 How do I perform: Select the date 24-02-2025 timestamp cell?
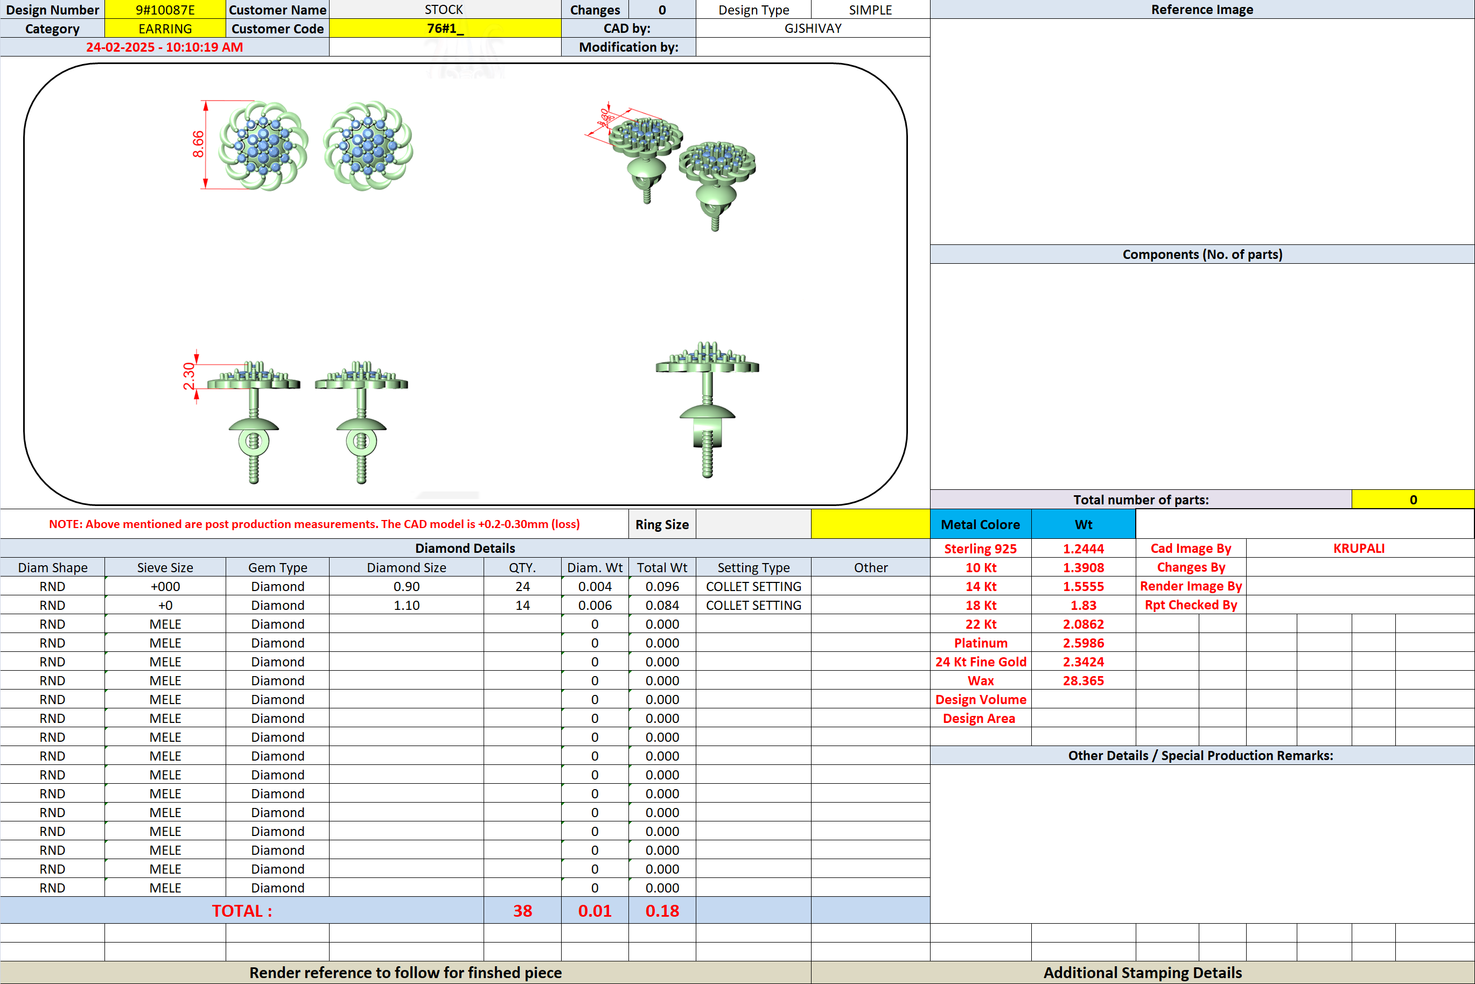(x=164, y=47)
